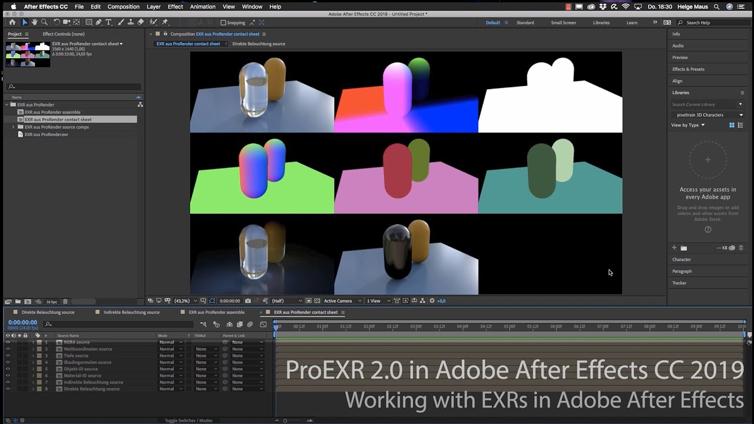Open the Active Camera view dropdown
This screenshot has width=754, height=424.
[x=342, y=301]
